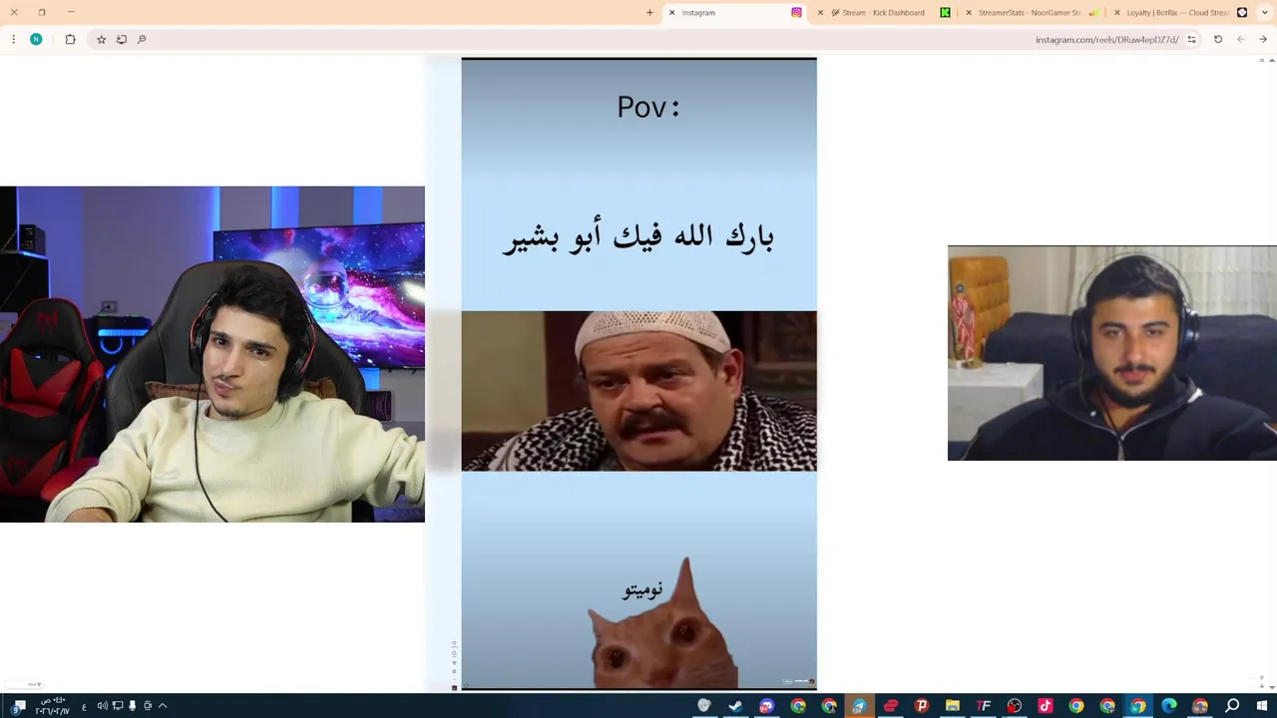Screen dimensions: 1277x718
Task: Close the Loyalty | BotRix tab
Action: pyautogui.click(x=1116, y=13)
